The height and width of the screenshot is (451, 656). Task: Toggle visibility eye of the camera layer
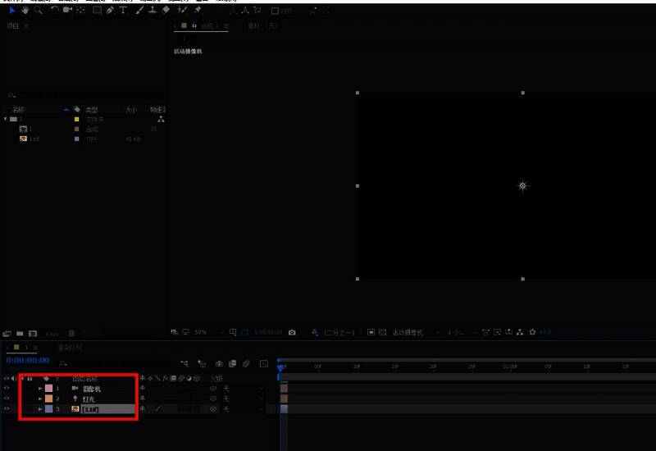[x=7, y=388]
